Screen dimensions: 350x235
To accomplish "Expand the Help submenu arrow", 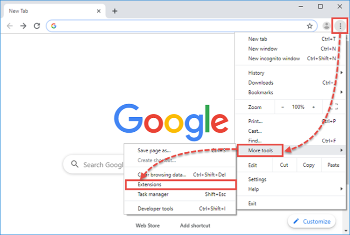I will [341, 189].
